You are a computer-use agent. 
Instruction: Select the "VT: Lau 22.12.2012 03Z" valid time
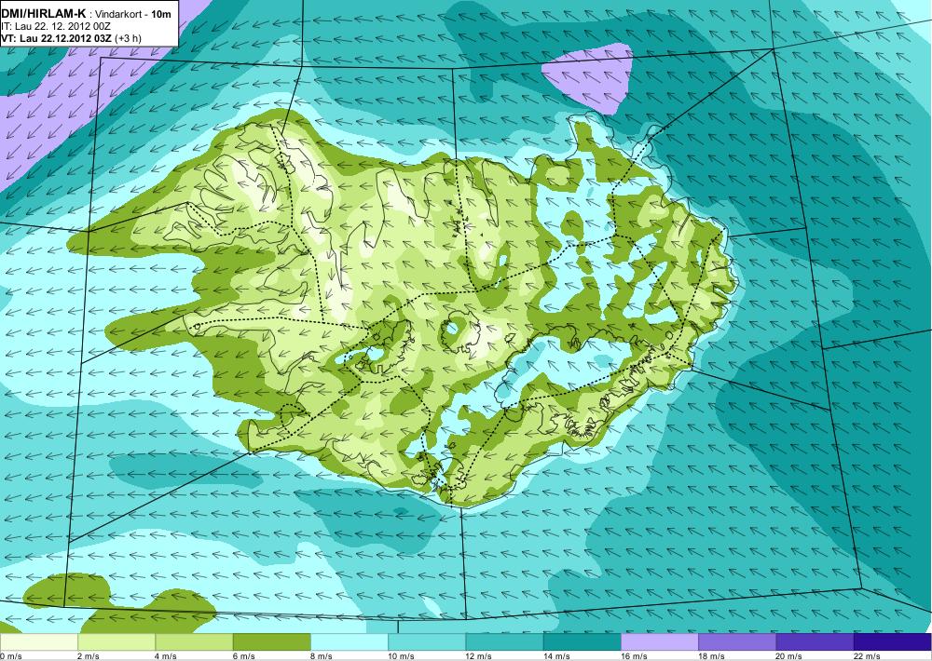pyautogui.click(x=57, y=38)
